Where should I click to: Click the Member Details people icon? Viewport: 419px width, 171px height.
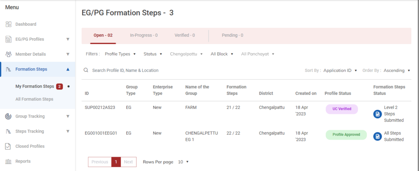pos(8,54)
